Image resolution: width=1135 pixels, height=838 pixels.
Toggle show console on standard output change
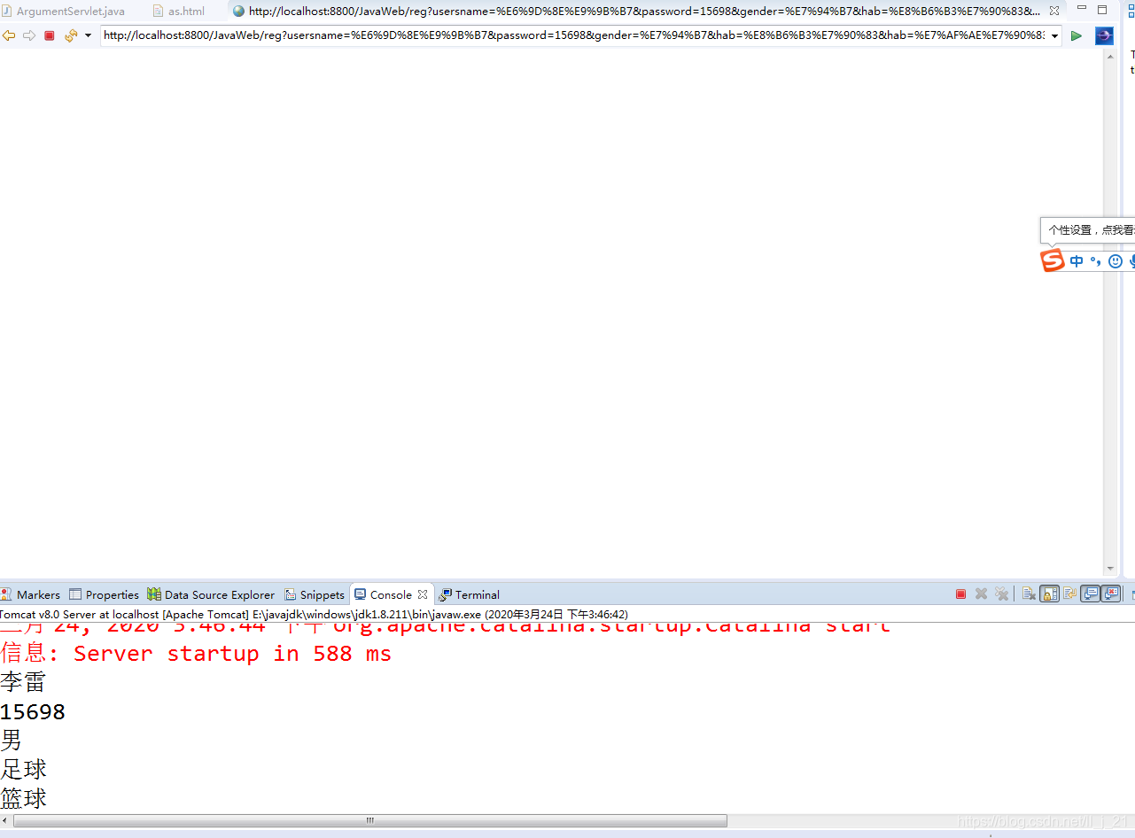tap(1091, 594)
